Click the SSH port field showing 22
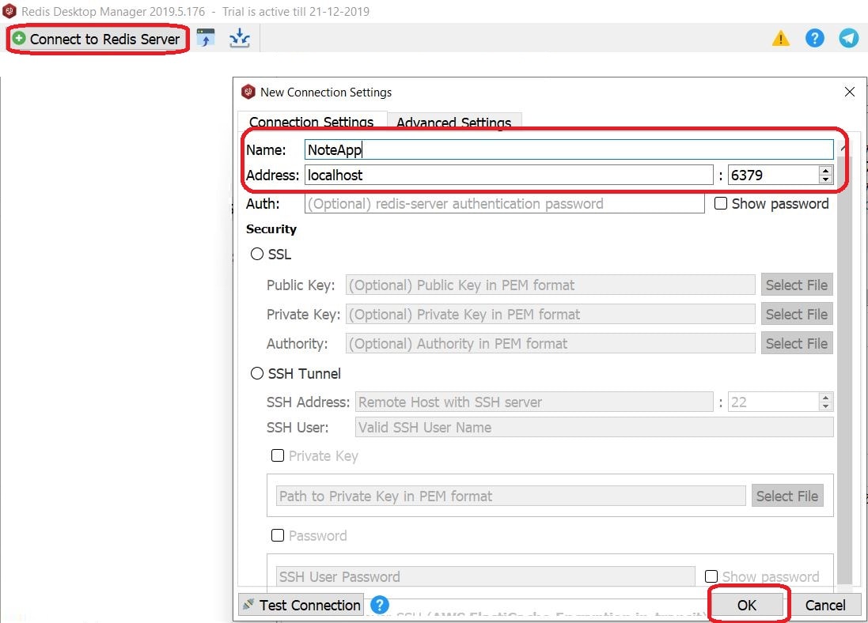The height and width of the screenshot is (623, 868). [x=773, y=402]
